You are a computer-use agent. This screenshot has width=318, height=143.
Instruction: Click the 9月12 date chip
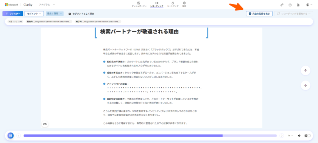point(15,21)
